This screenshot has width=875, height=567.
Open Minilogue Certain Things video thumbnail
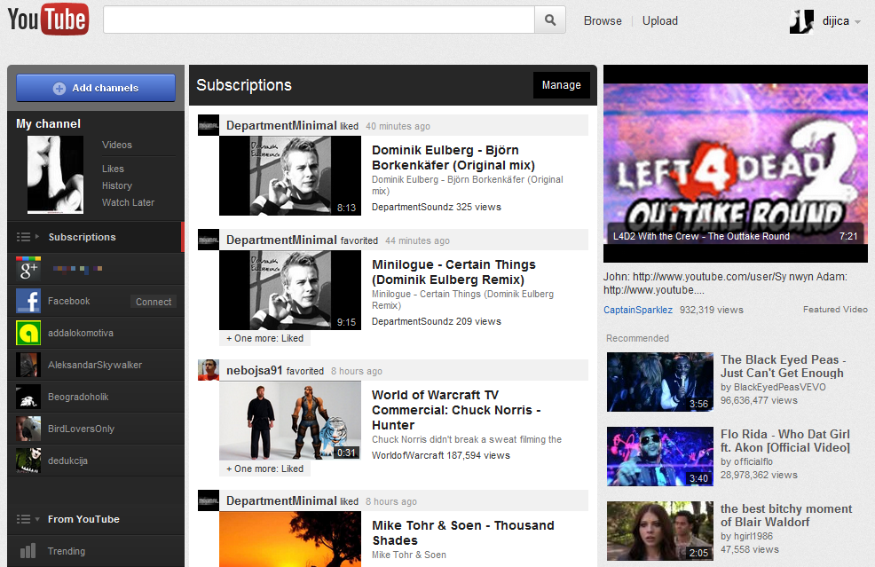pyautogui.click(x=290, y=290)
